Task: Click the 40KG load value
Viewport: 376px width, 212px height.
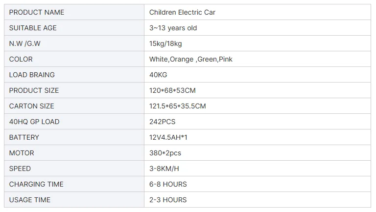Action: 158,75
